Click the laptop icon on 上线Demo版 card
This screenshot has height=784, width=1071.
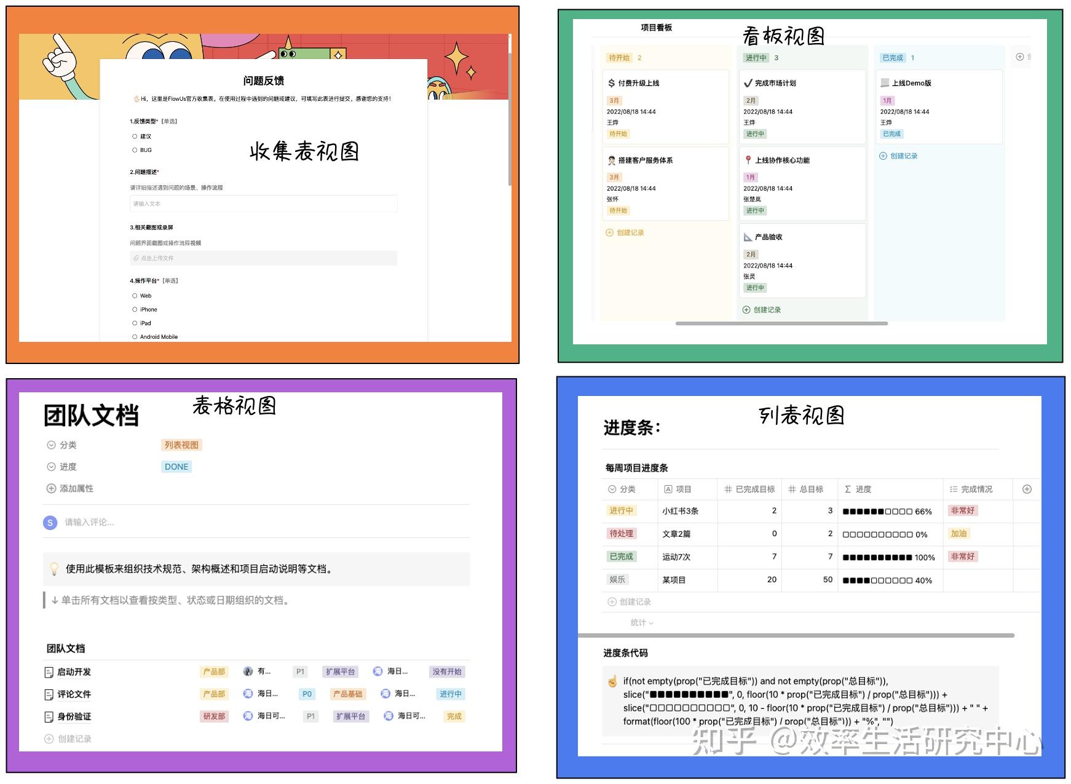pos(885,83)
